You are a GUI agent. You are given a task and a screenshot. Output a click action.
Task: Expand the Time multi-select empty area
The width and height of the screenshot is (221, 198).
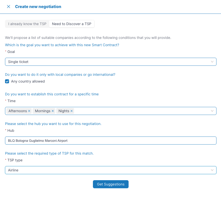coord(141,111)
